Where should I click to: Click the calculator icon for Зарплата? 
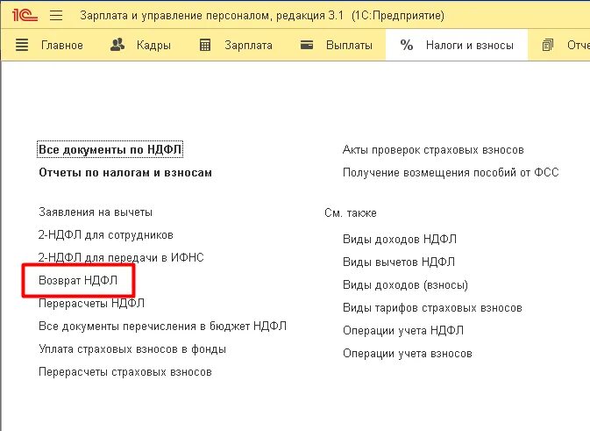(x=205, y=46)
